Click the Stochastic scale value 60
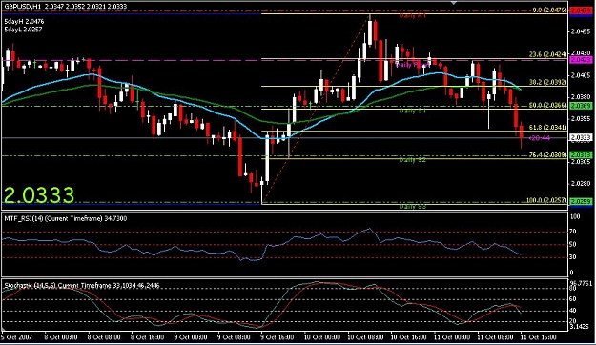Viewport: 596px width, 345px height. click(x=573, y=299)
